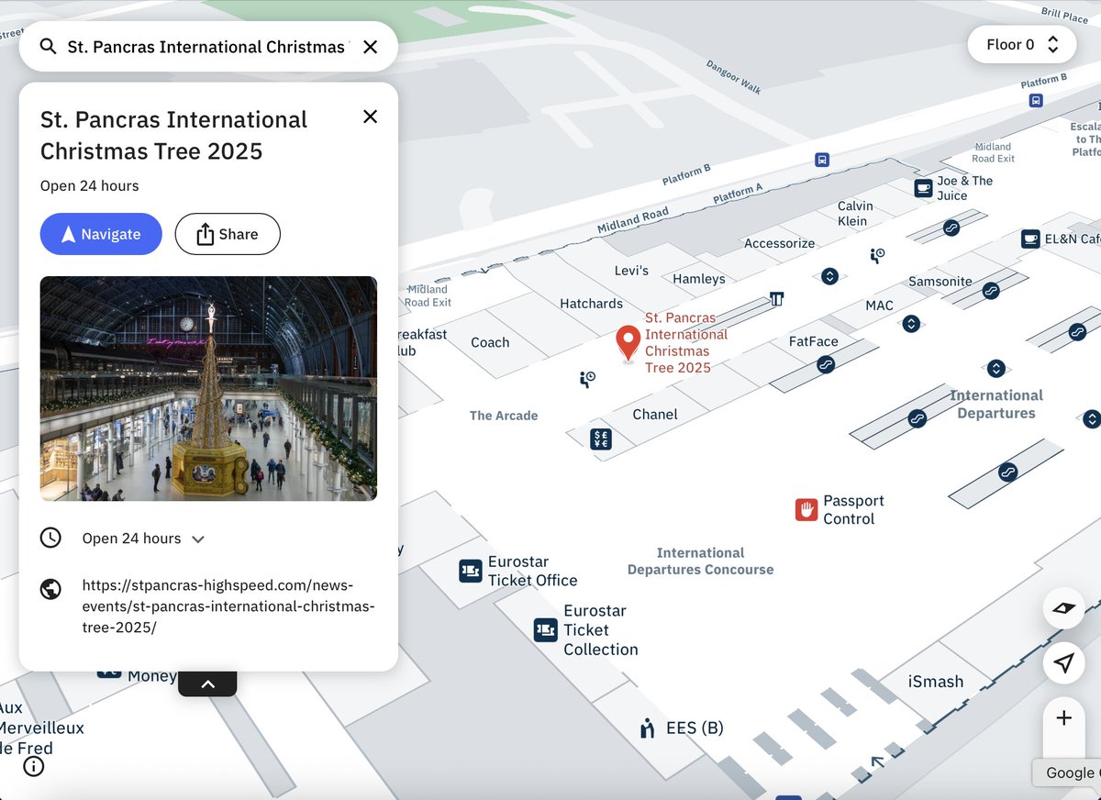This screenshot has width=1101, height=800.
Task: Click the EL&N Cafe cup icon
Action: click(1030, 239)
